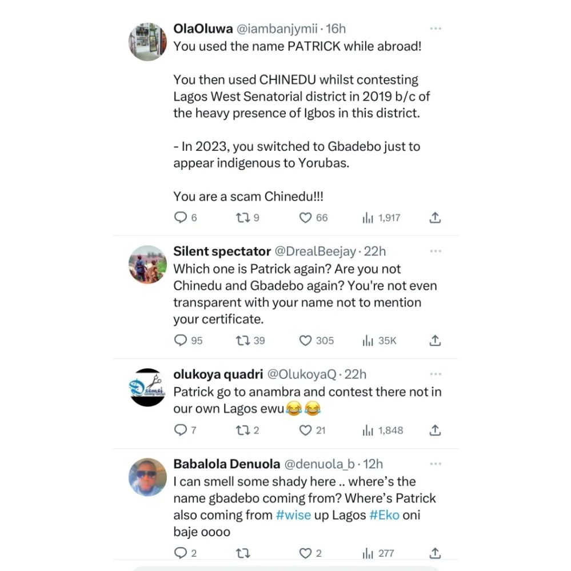Screen dimensions: 571x571
Task: Reply to Babalola Denuola's tweet
Action: tap(181, 553)
